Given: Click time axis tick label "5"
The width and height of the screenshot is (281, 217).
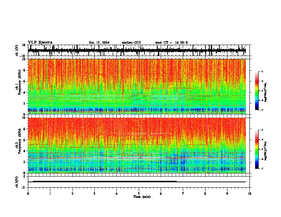Looking at the screenshot, I should click(139, 194).
